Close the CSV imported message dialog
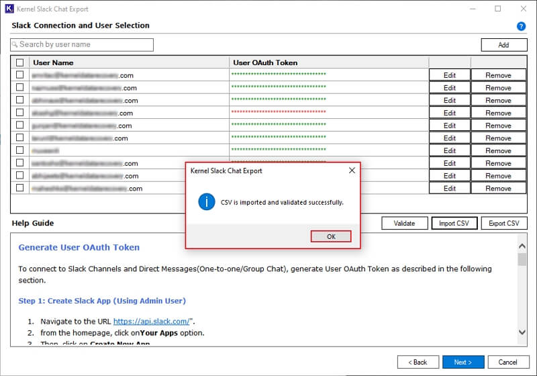Screen dimensions: 537x376 (x=352, y=171)
